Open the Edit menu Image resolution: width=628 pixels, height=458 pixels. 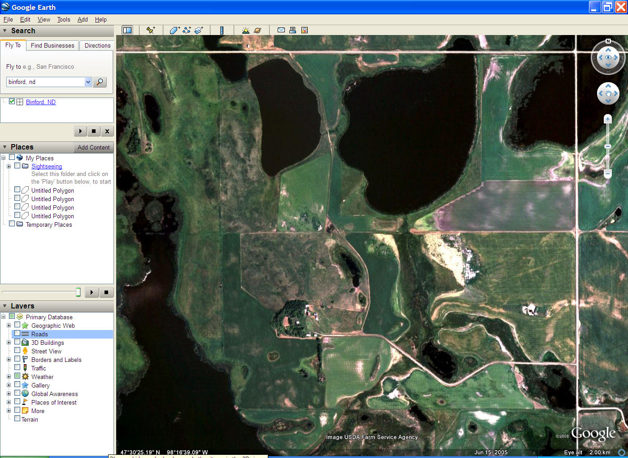tap(25, 19)
